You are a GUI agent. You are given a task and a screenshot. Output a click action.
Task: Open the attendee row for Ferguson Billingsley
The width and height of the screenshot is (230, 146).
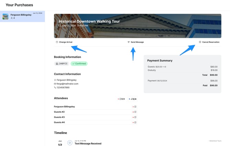coord(96,107)
